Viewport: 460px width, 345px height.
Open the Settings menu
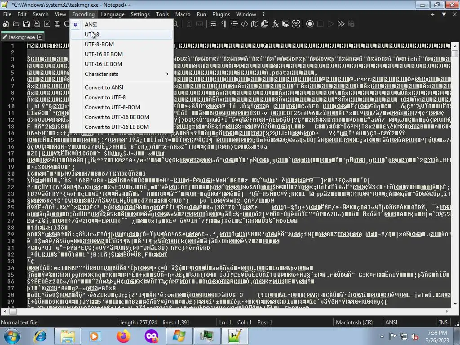coord(140,14)
